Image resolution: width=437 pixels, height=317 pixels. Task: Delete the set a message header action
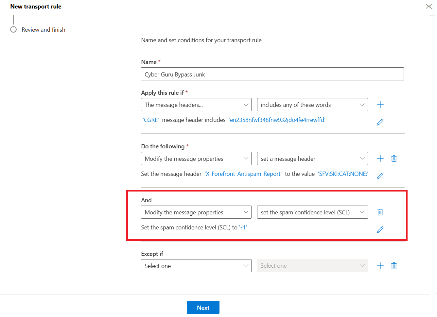394,158
